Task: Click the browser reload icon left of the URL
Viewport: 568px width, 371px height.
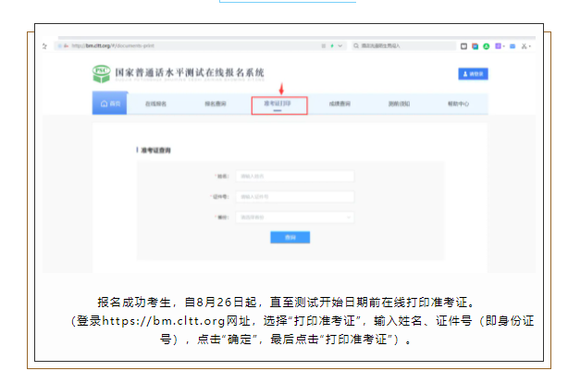Action: coord(43,45)
